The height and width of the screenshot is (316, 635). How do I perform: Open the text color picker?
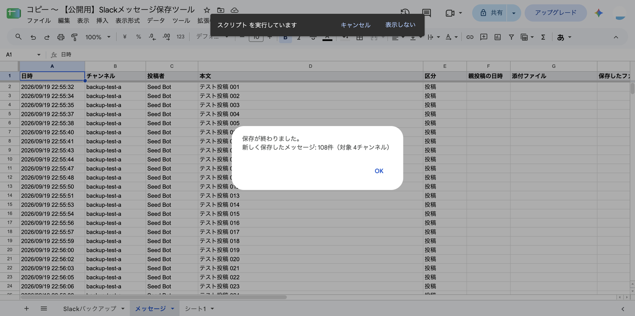click(x=327, y=37)
